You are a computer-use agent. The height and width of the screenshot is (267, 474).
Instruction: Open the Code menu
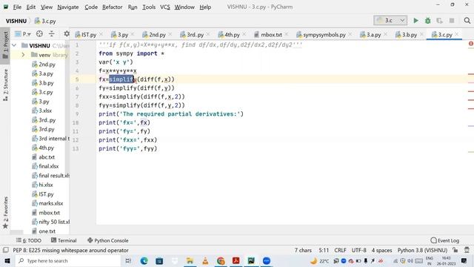pos(91,7)
